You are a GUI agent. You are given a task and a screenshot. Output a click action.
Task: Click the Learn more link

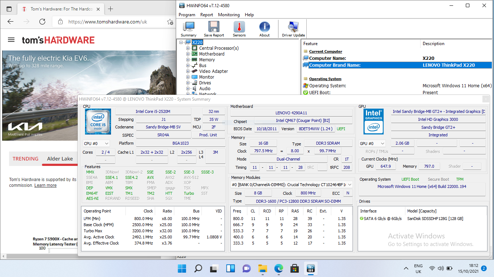coord(45,185)
